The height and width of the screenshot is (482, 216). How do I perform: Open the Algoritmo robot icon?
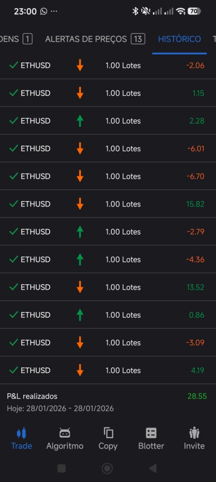coord(64,433)
